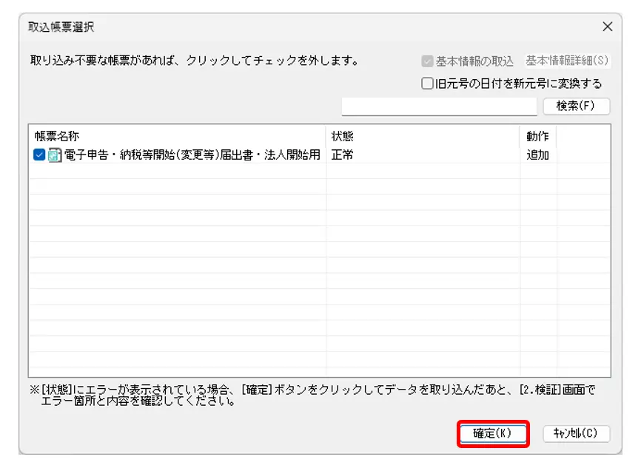Uncheck the 電子申告・納税等開始 form checkbox
The image size is (641, 465).
click(40, 155)
